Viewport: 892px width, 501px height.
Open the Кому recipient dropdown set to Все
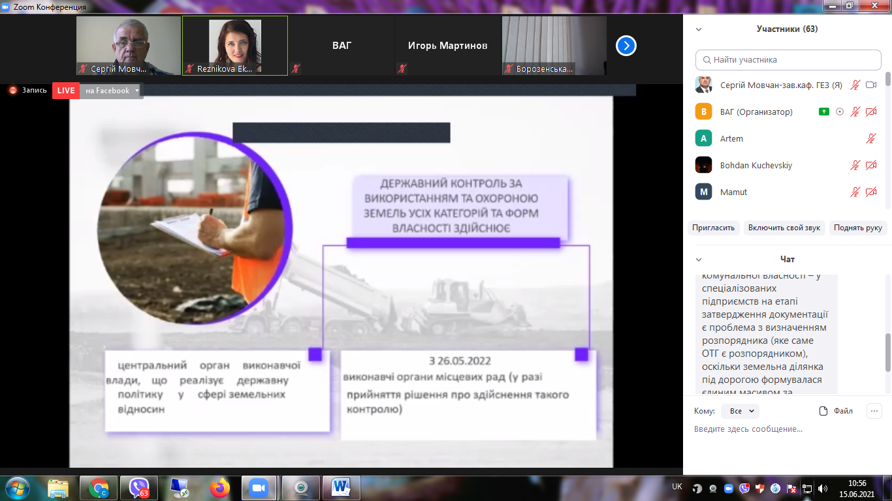pyautogui.click(x=740, y=411)
